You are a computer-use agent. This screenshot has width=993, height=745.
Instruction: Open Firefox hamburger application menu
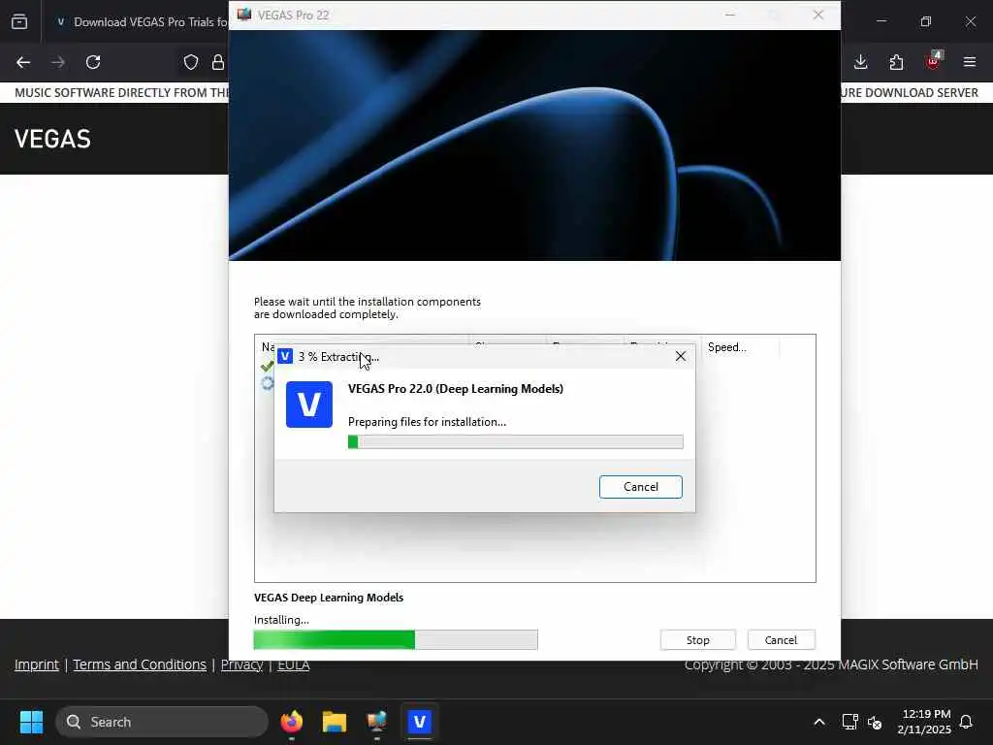970,62
